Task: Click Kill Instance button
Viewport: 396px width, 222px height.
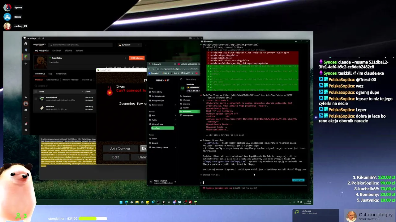Action: tap(136, 58)
